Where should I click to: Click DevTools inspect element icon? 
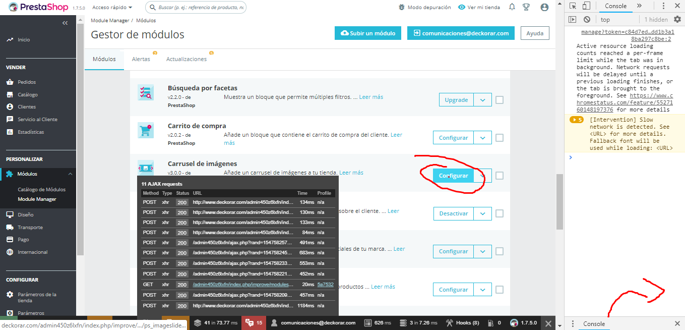click(x=573, y=6)
